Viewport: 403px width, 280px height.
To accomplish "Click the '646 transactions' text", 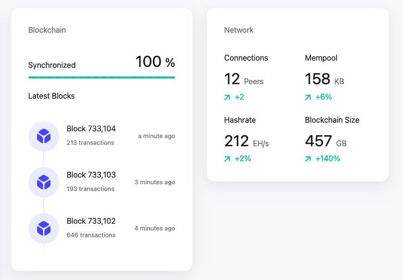I will [91, 235].
